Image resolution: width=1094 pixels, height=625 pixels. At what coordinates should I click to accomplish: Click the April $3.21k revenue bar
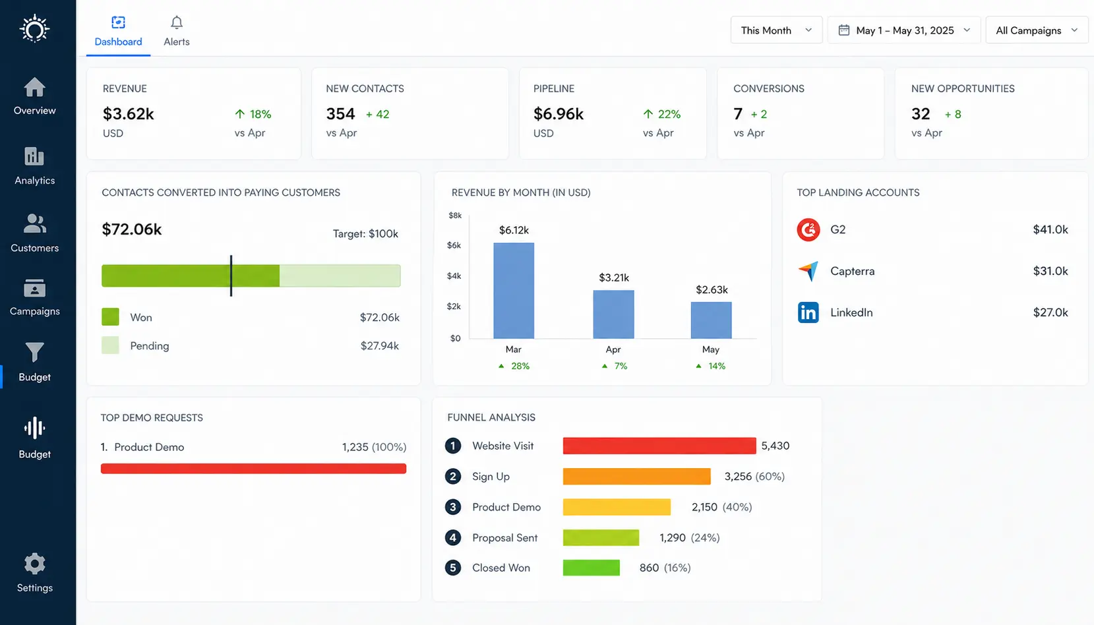[613, 314]
